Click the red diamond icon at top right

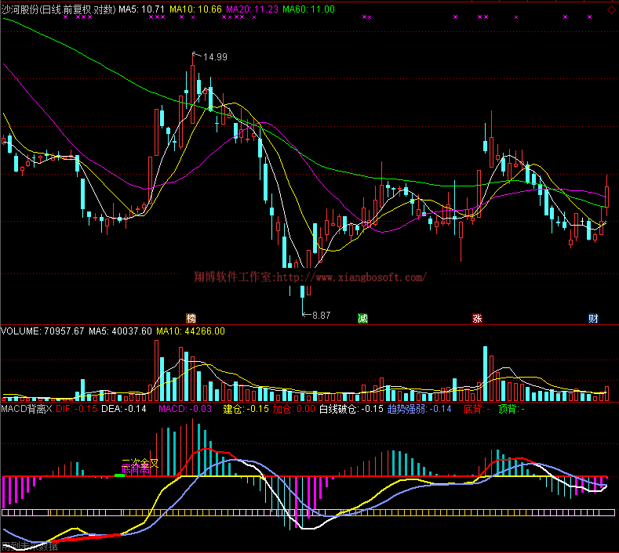pyautogui.click(x=610, y=7)
